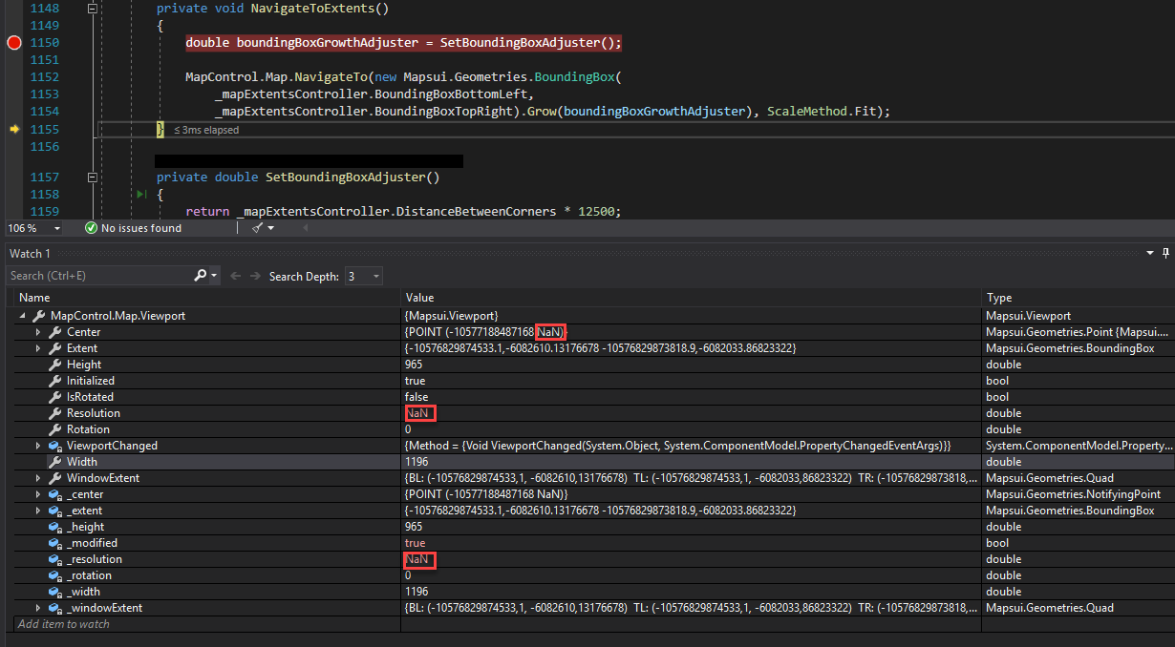The image size is (1175, 647).
Task: Open the Watch panel options dropdown caret
Action: (x=1150, y=253)
